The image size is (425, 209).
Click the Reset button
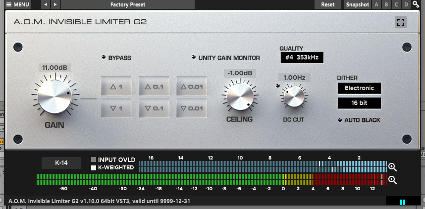pos(328,4)
